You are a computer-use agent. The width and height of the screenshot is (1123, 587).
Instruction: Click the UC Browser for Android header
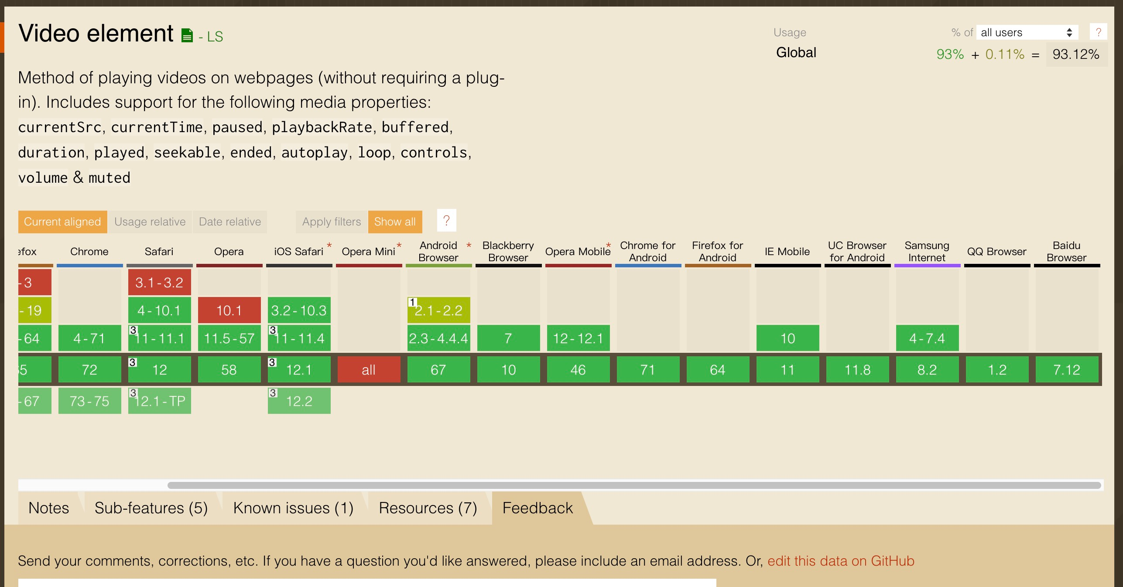857,252
